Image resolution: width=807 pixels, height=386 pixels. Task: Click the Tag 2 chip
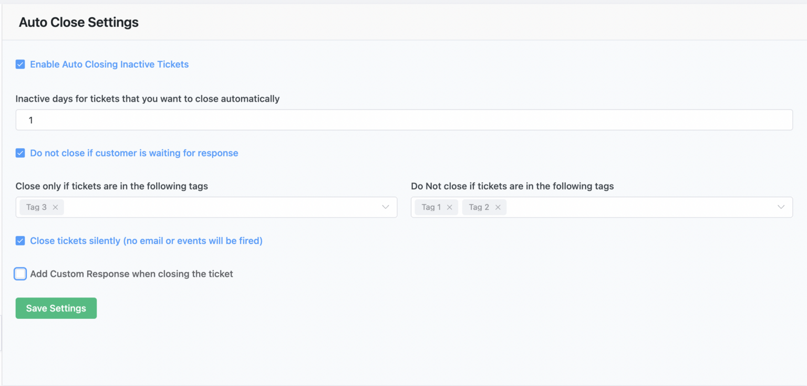pyautogui.click(x=479, y=207)
